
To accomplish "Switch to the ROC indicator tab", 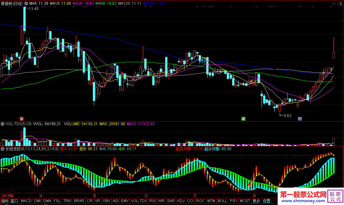I will [x=200, y=201].
